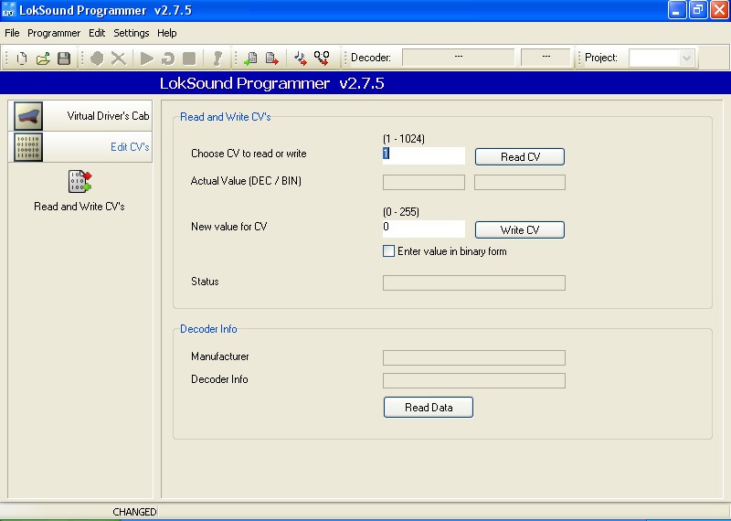This screenshot has height=521, width=731.
Task: Click the Manufacturer info field
Action: coord(474,357)
